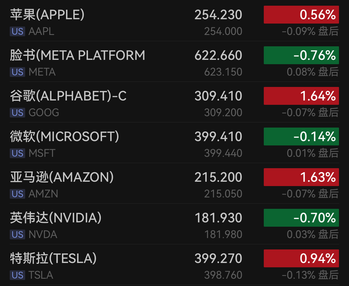Click the US market badge beside TSLA
The height and width of the screenshot is (286, 349).
[17, 275]
